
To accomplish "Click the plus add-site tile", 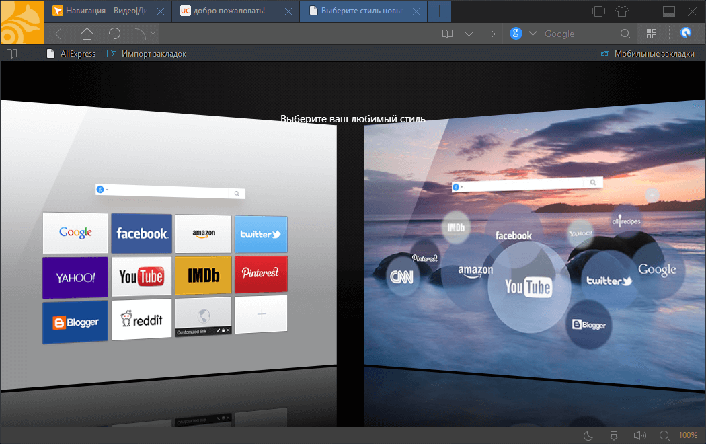I will [261, 314].
